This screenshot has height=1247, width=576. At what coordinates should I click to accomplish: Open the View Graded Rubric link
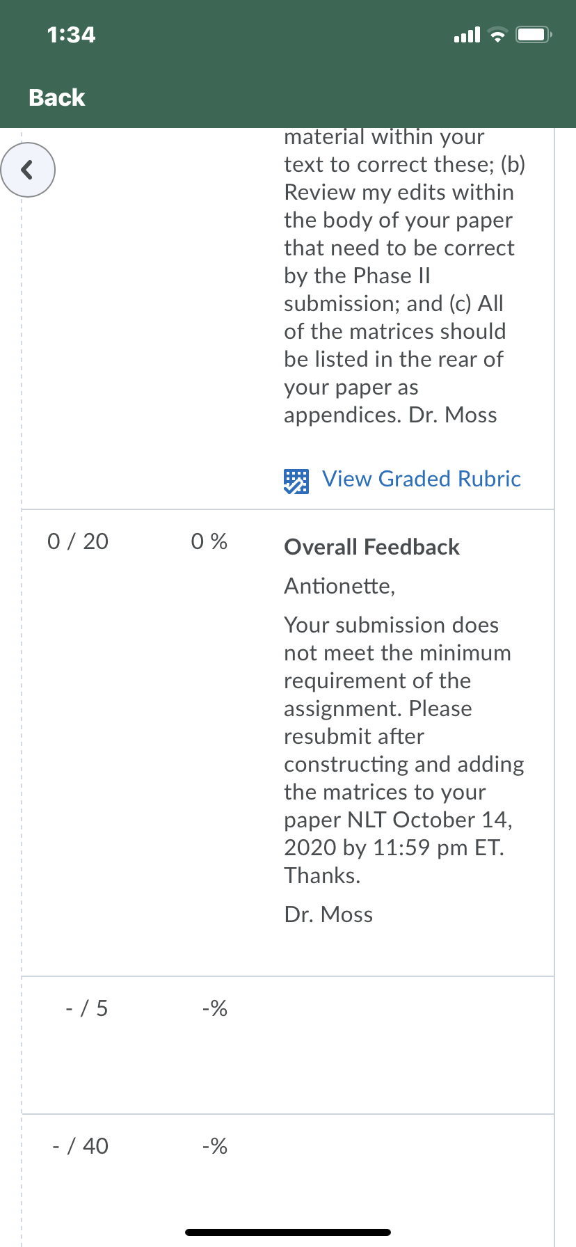click(421, 479)
